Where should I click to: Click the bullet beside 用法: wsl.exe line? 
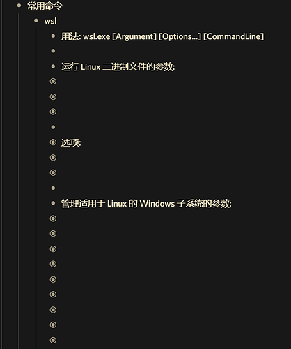point(53,36)
